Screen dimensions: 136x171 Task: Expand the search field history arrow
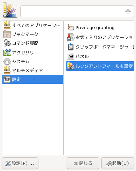tap(128, 11)
